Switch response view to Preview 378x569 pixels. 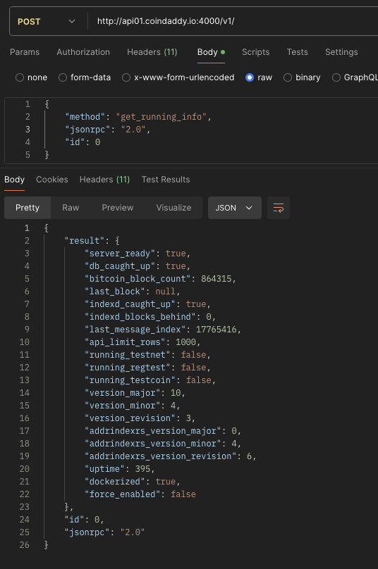117,208
